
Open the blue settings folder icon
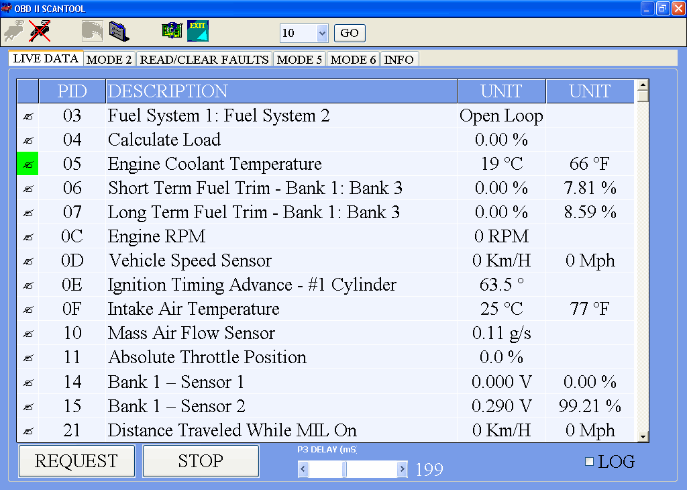coord(119,32)
